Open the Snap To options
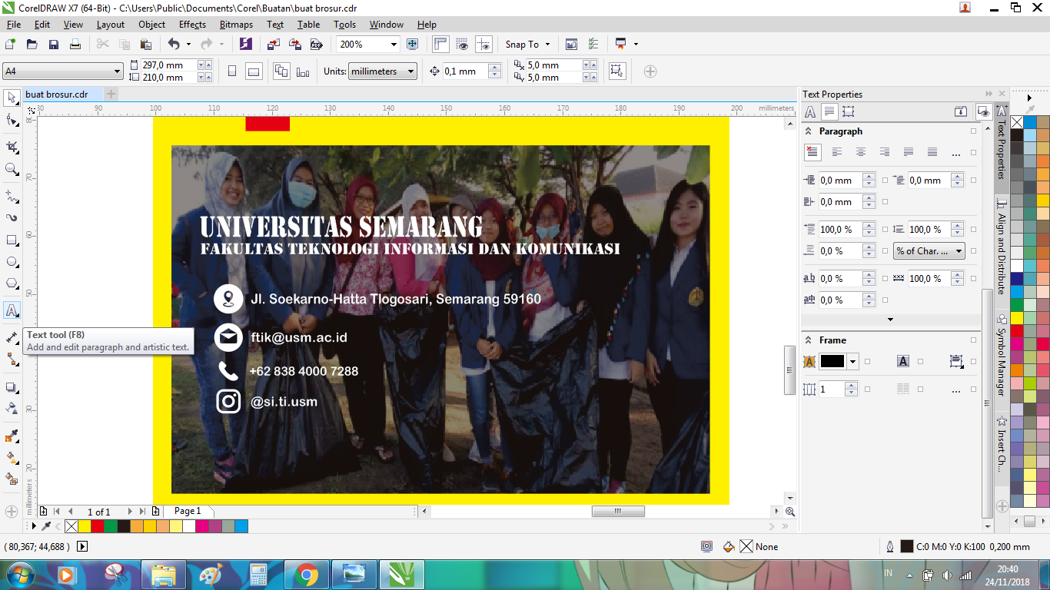The image size is (1050, 590). click(527, 45)
